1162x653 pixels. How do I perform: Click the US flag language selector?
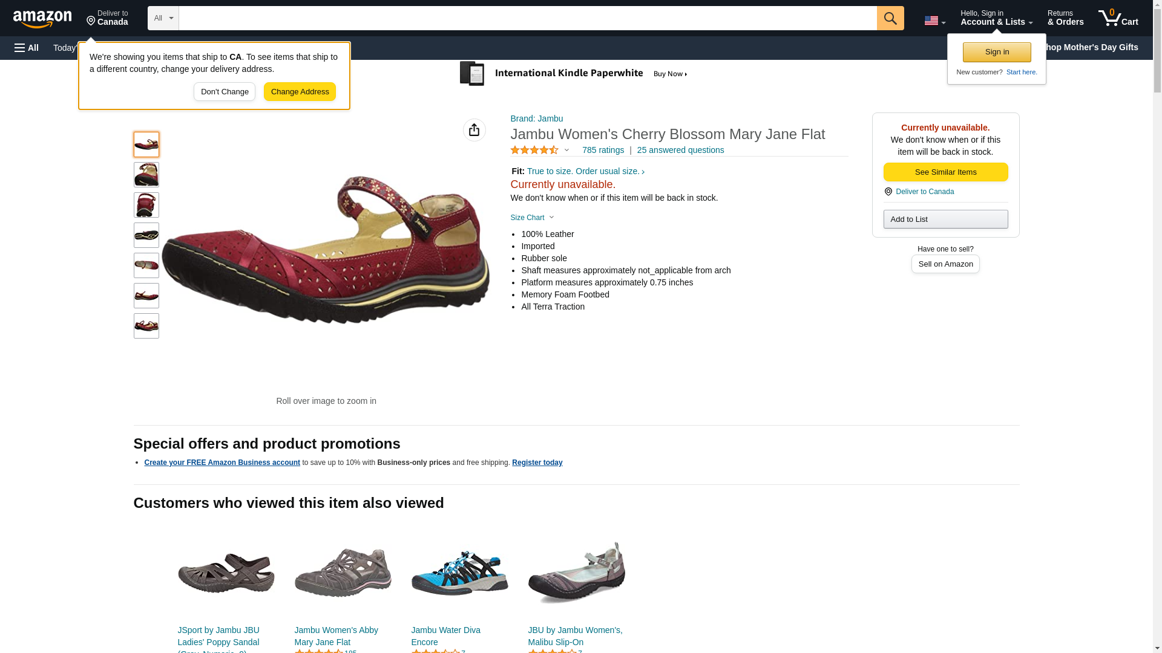934,21
